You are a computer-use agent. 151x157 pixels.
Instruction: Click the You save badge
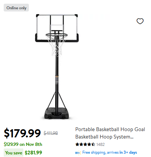coord(14,153)
